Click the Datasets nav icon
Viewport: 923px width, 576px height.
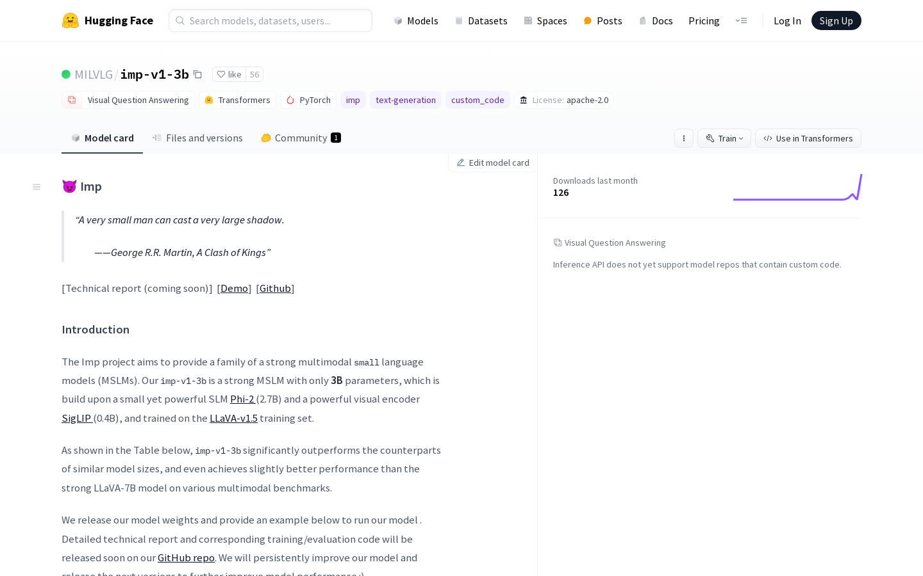click(459, 20)
